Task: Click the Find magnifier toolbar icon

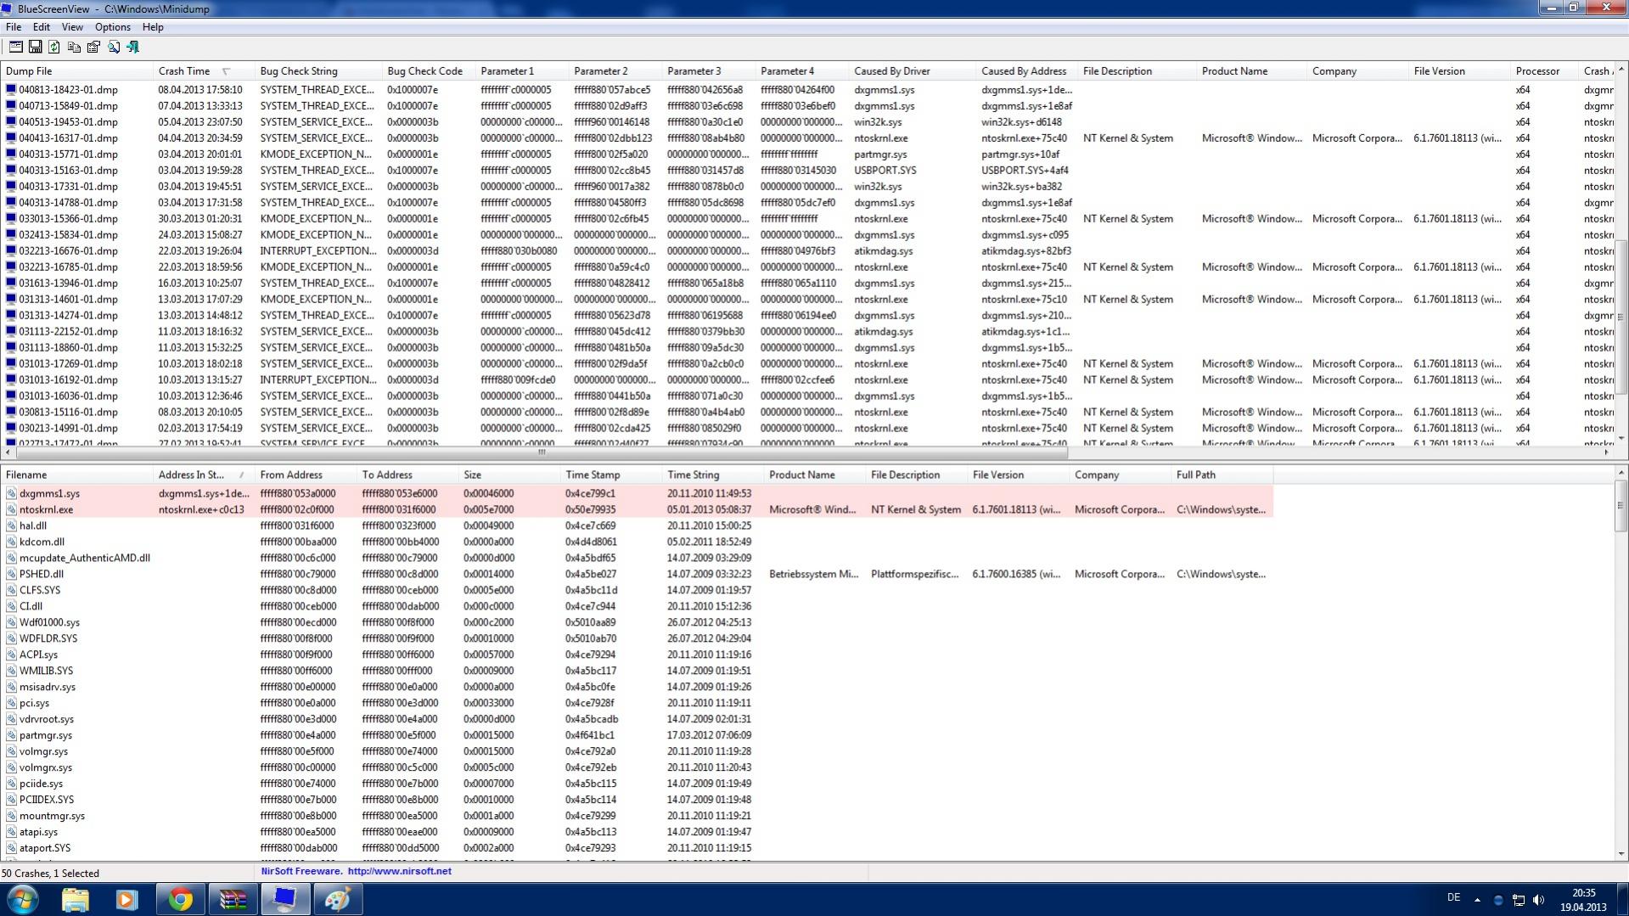Action: tap(113, 47)
